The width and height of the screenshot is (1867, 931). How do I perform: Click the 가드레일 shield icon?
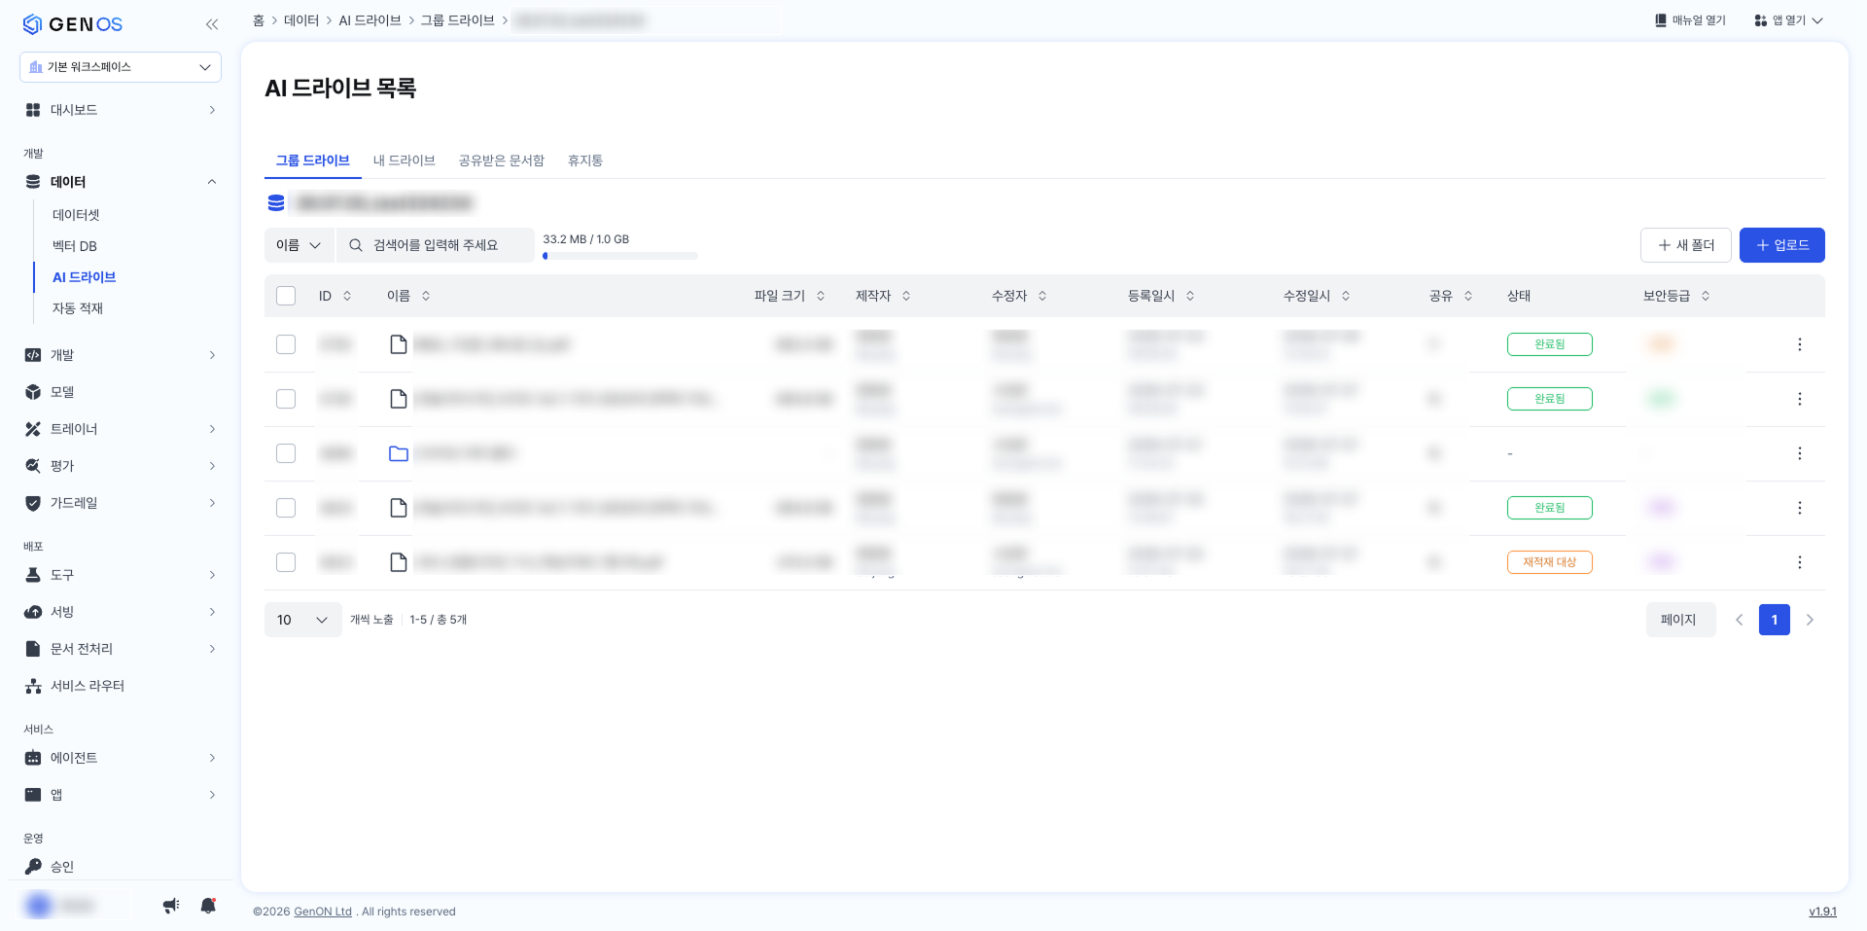point(33,503)
